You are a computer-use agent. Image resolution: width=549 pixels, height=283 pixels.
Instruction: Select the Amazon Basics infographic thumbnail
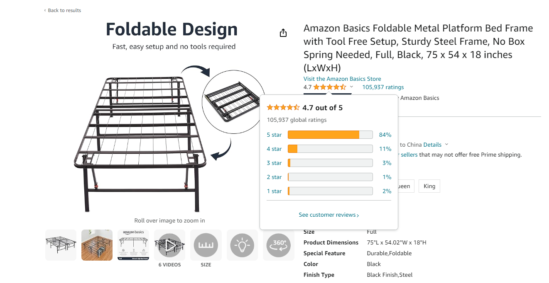click(x=133, y=245)
